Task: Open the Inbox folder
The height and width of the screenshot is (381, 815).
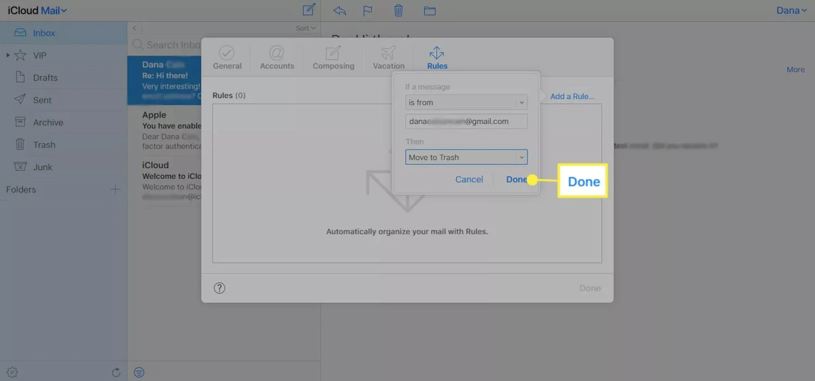Action: 64,33
